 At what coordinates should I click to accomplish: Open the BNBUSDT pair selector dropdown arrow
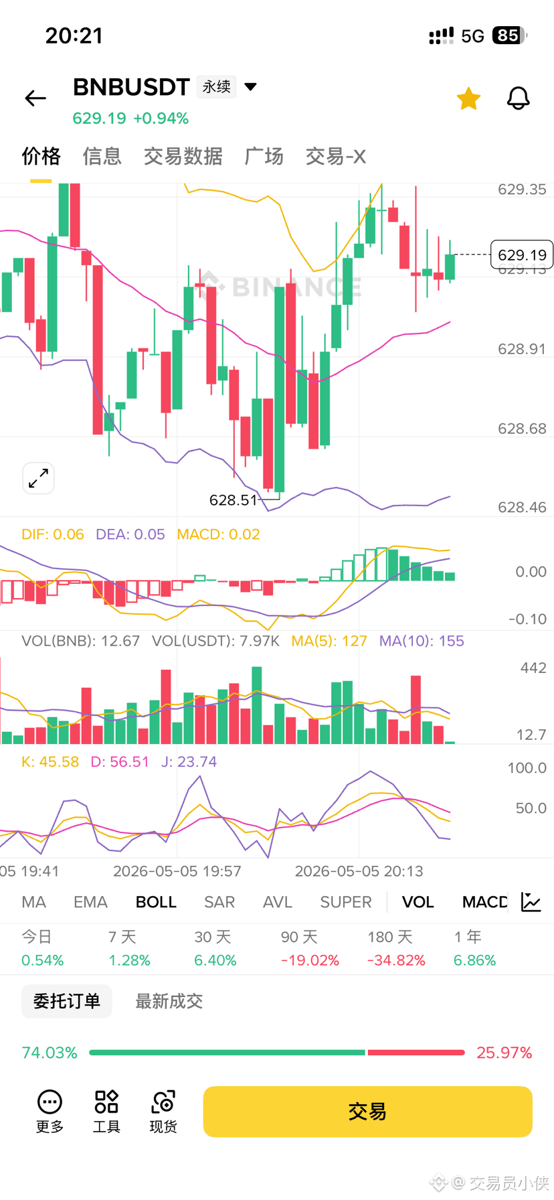coord(251,87)
